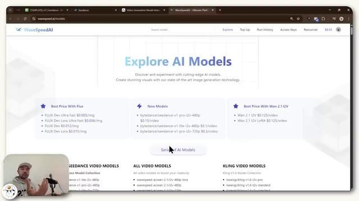Click the ALL VIDEO MODELS heading

coord(152,166)
